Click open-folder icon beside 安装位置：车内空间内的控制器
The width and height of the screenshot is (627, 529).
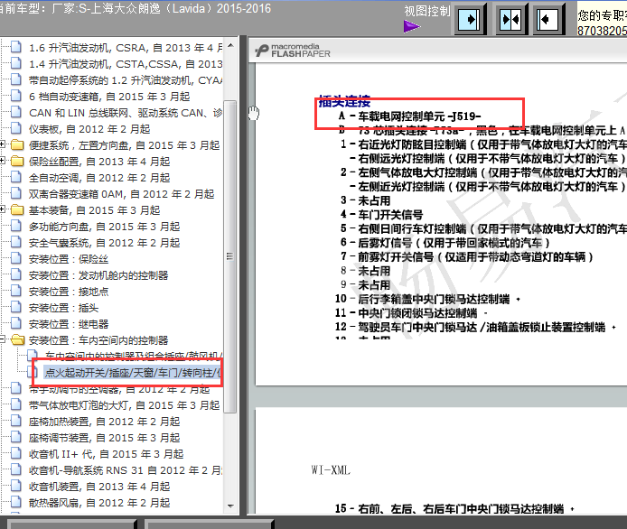(x=17, y=339)
